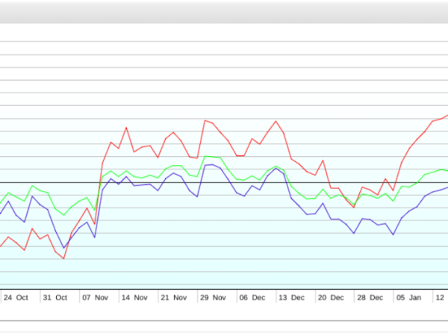Click the red line peak above 13 Dec
Viewport: 448px width, 336px height.
[276, 121]
